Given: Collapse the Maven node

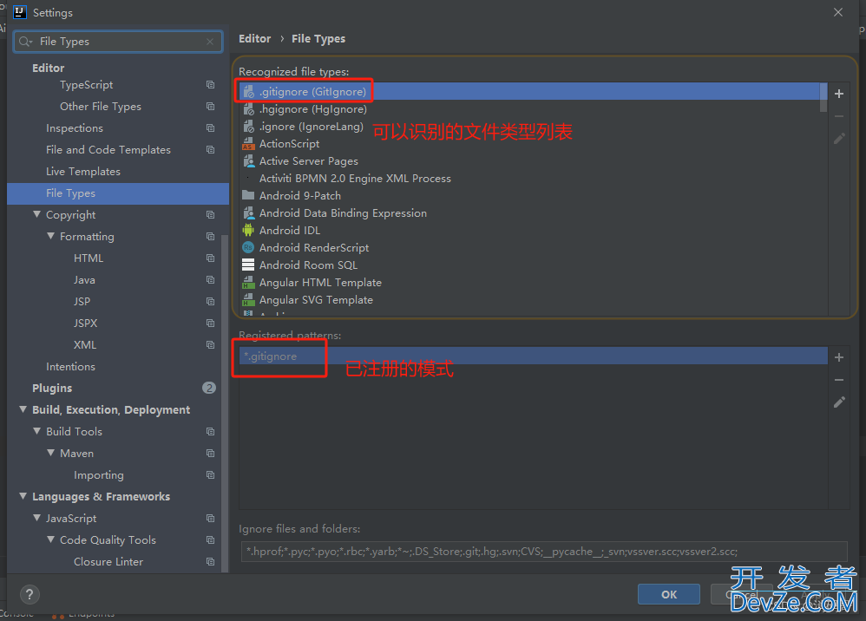Looking at the screenshot, I should [51, 453].
